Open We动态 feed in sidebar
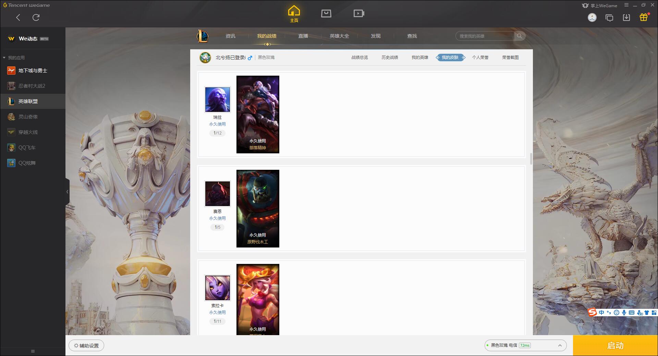This screenshot has height=356, width=658. point(33,39)
